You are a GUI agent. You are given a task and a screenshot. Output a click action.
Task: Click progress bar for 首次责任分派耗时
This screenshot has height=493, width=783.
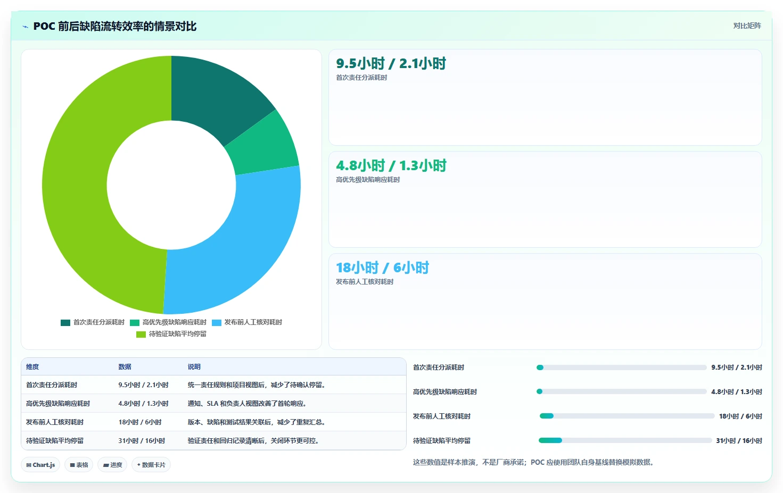(621, 367)
